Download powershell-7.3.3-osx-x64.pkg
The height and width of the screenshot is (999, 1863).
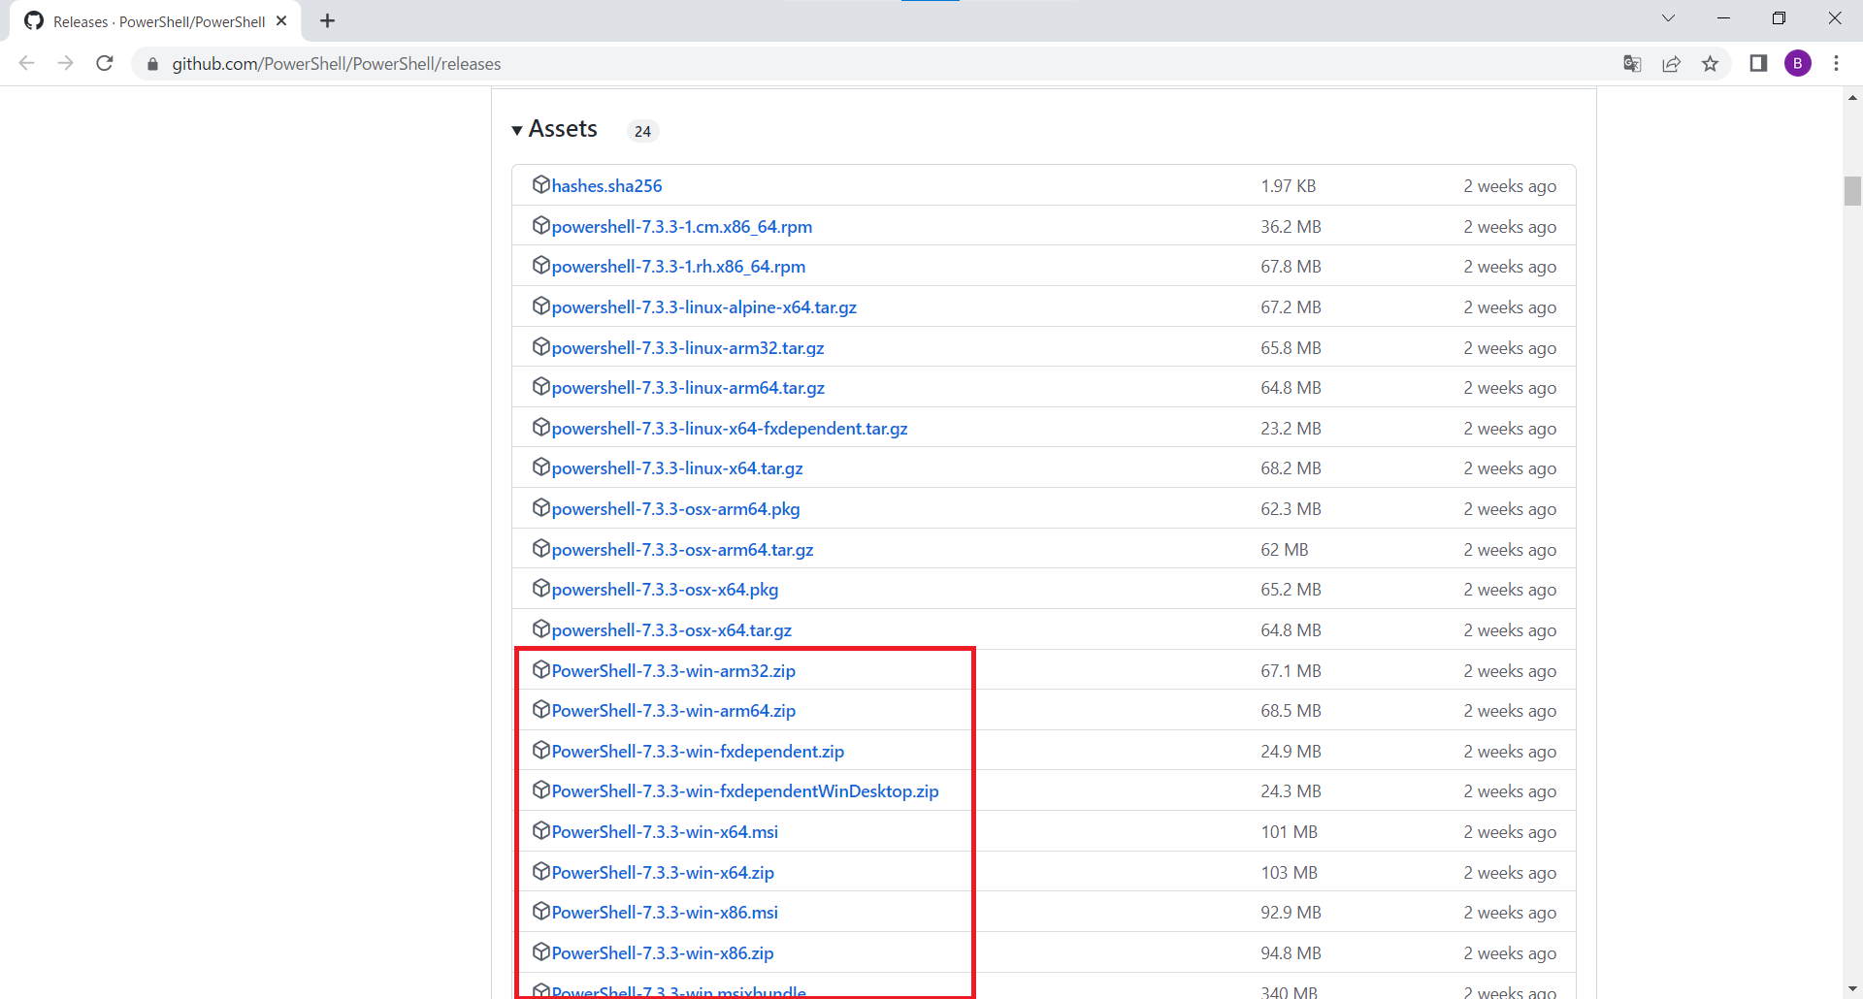(665, 590)
